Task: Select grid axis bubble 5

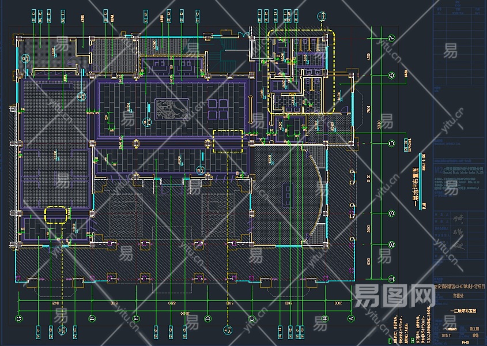Action: point(392,144)
